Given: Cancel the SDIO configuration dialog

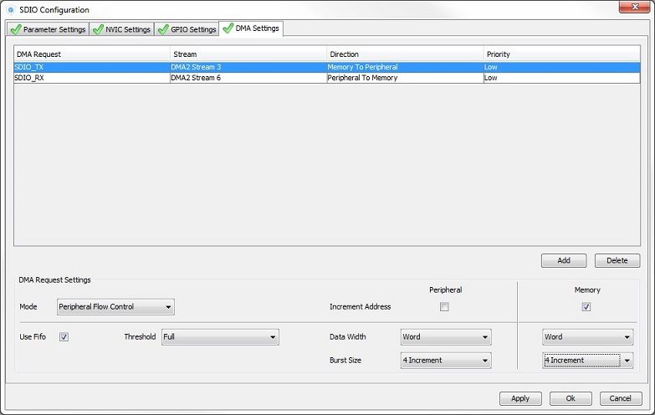Looking at the screenshot, I should pos(621,398).
